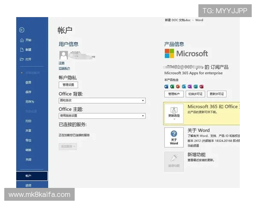Click the OneNote app icon under 本产品包含
This screenshot has height=205, width=256.
tap(190, 86)
